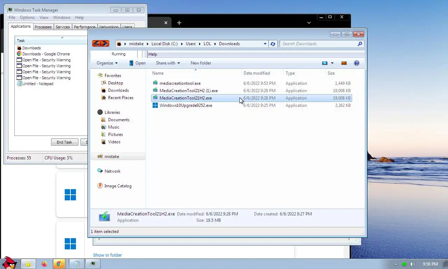Expand the address bar history dropdown
This screenshot has height=269, width=448.
point(265,44)
